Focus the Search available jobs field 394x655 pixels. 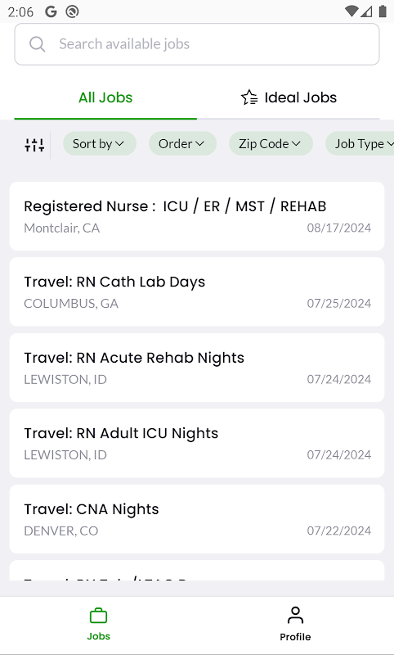click(x=197, y=44)
